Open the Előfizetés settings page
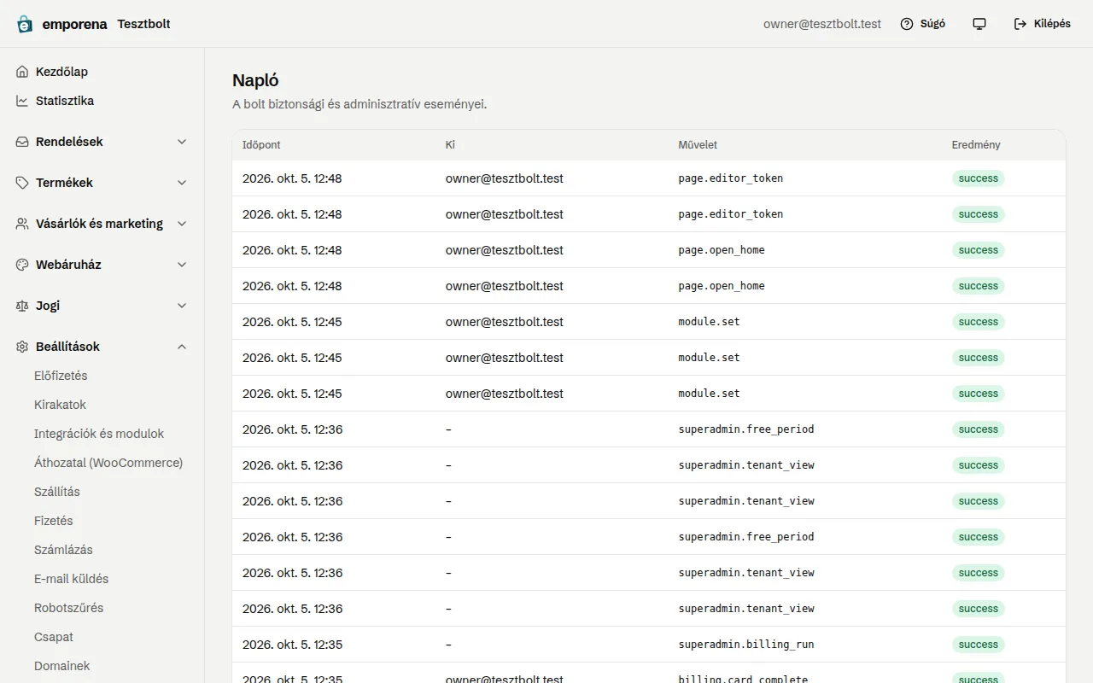 61,376
